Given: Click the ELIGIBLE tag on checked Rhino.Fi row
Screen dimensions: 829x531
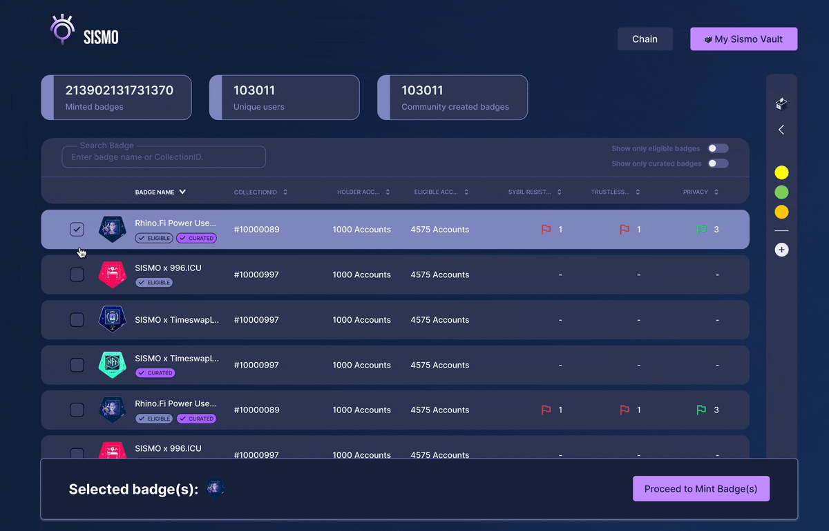Looking at the screenshot, I should (x=154, y=238).
